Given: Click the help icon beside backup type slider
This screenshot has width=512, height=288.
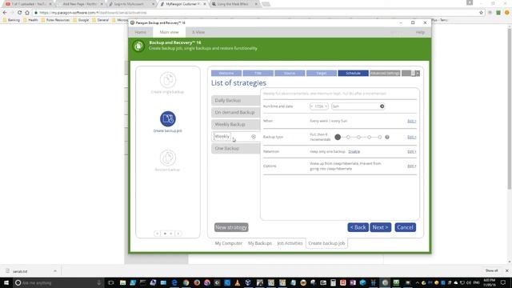Looking at the screenshot, I should [x=387, y=137].
